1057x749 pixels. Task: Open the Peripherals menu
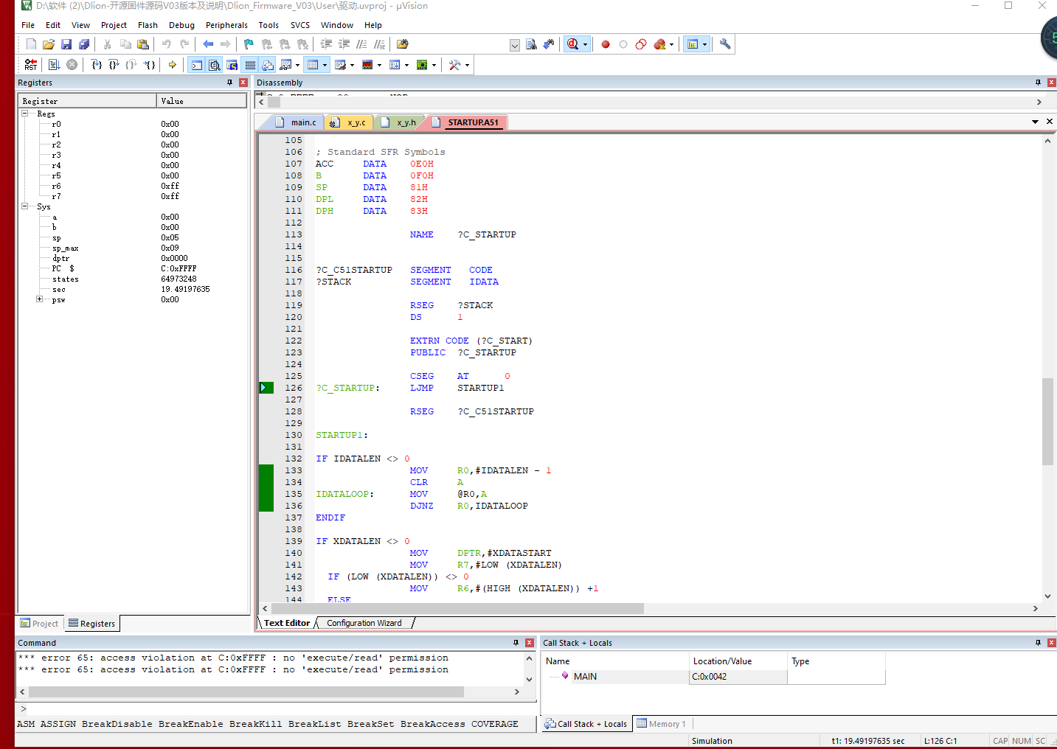click(x=227, y=25)
